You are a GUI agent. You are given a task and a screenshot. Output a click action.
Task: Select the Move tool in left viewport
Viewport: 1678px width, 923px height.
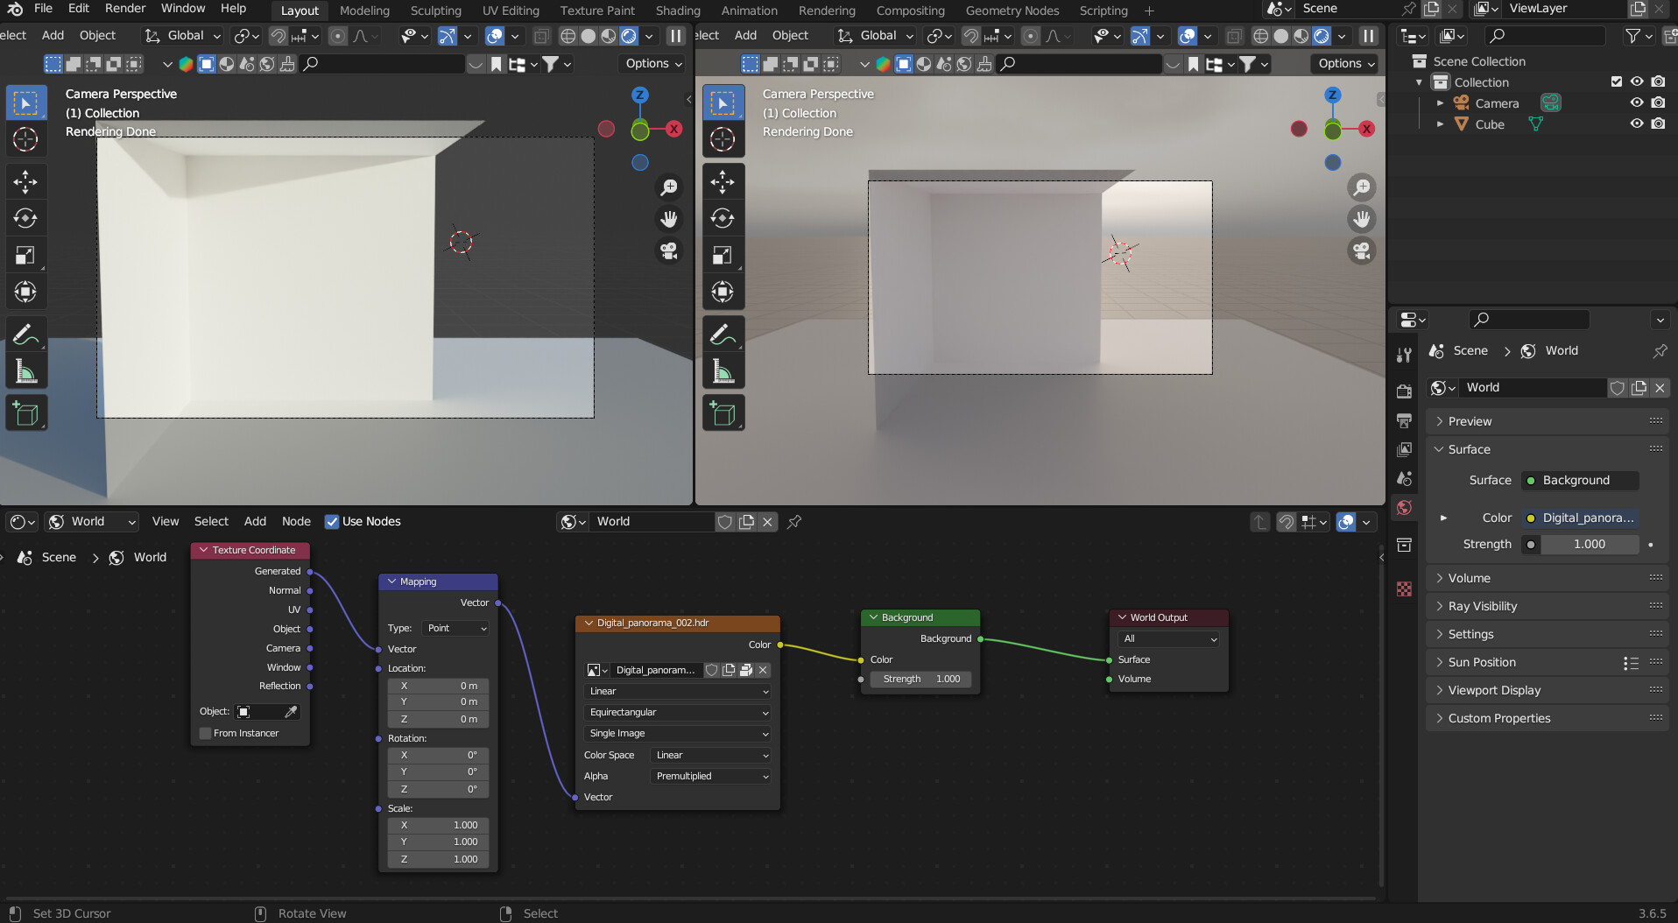point(25,181)
